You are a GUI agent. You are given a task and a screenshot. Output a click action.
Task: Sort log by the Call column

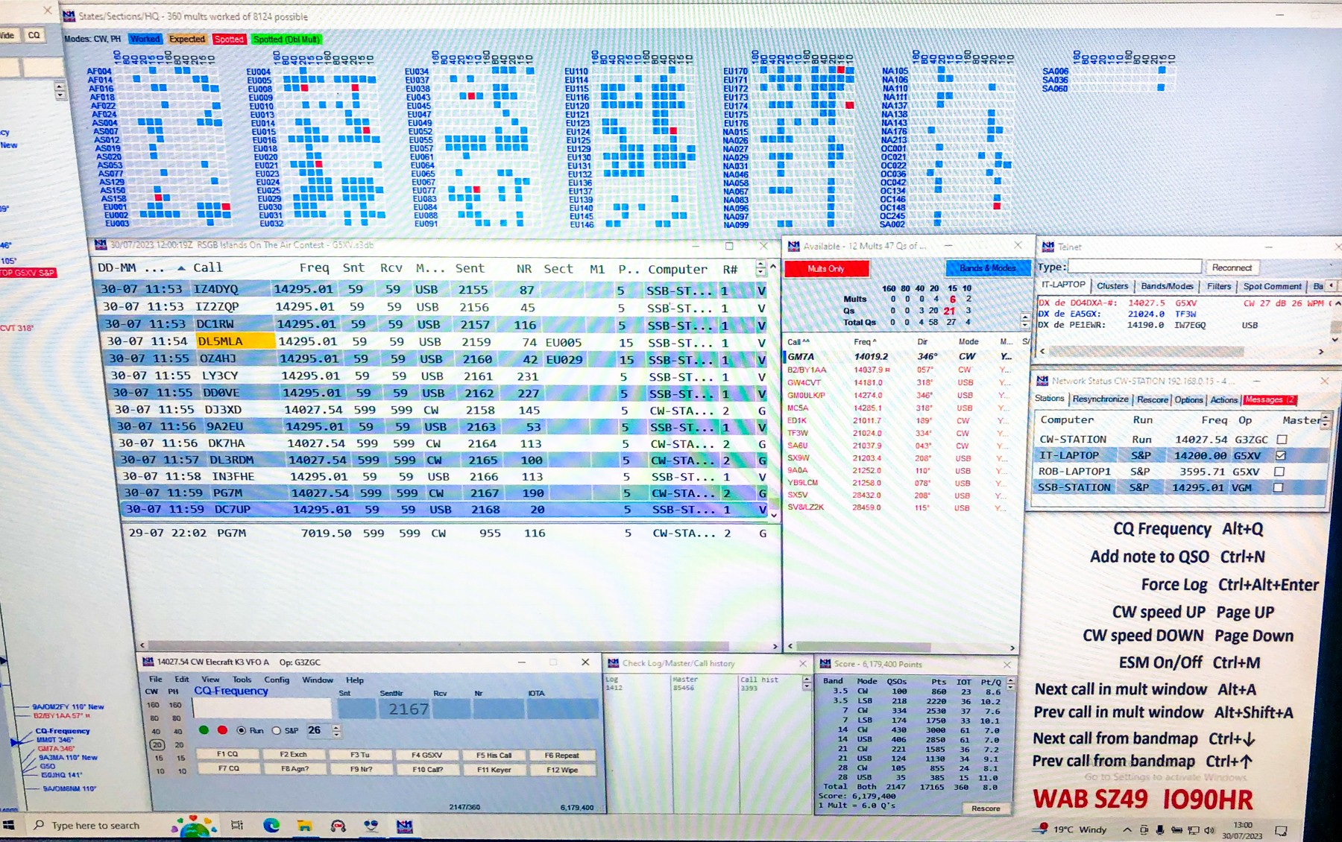click(207, 268)
